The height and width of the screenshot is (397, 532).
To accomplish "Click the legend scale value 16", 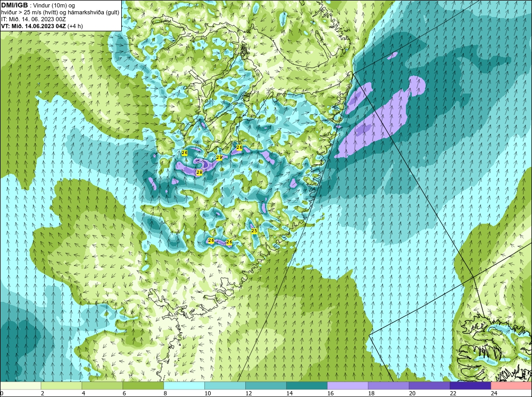I will 330,393.
